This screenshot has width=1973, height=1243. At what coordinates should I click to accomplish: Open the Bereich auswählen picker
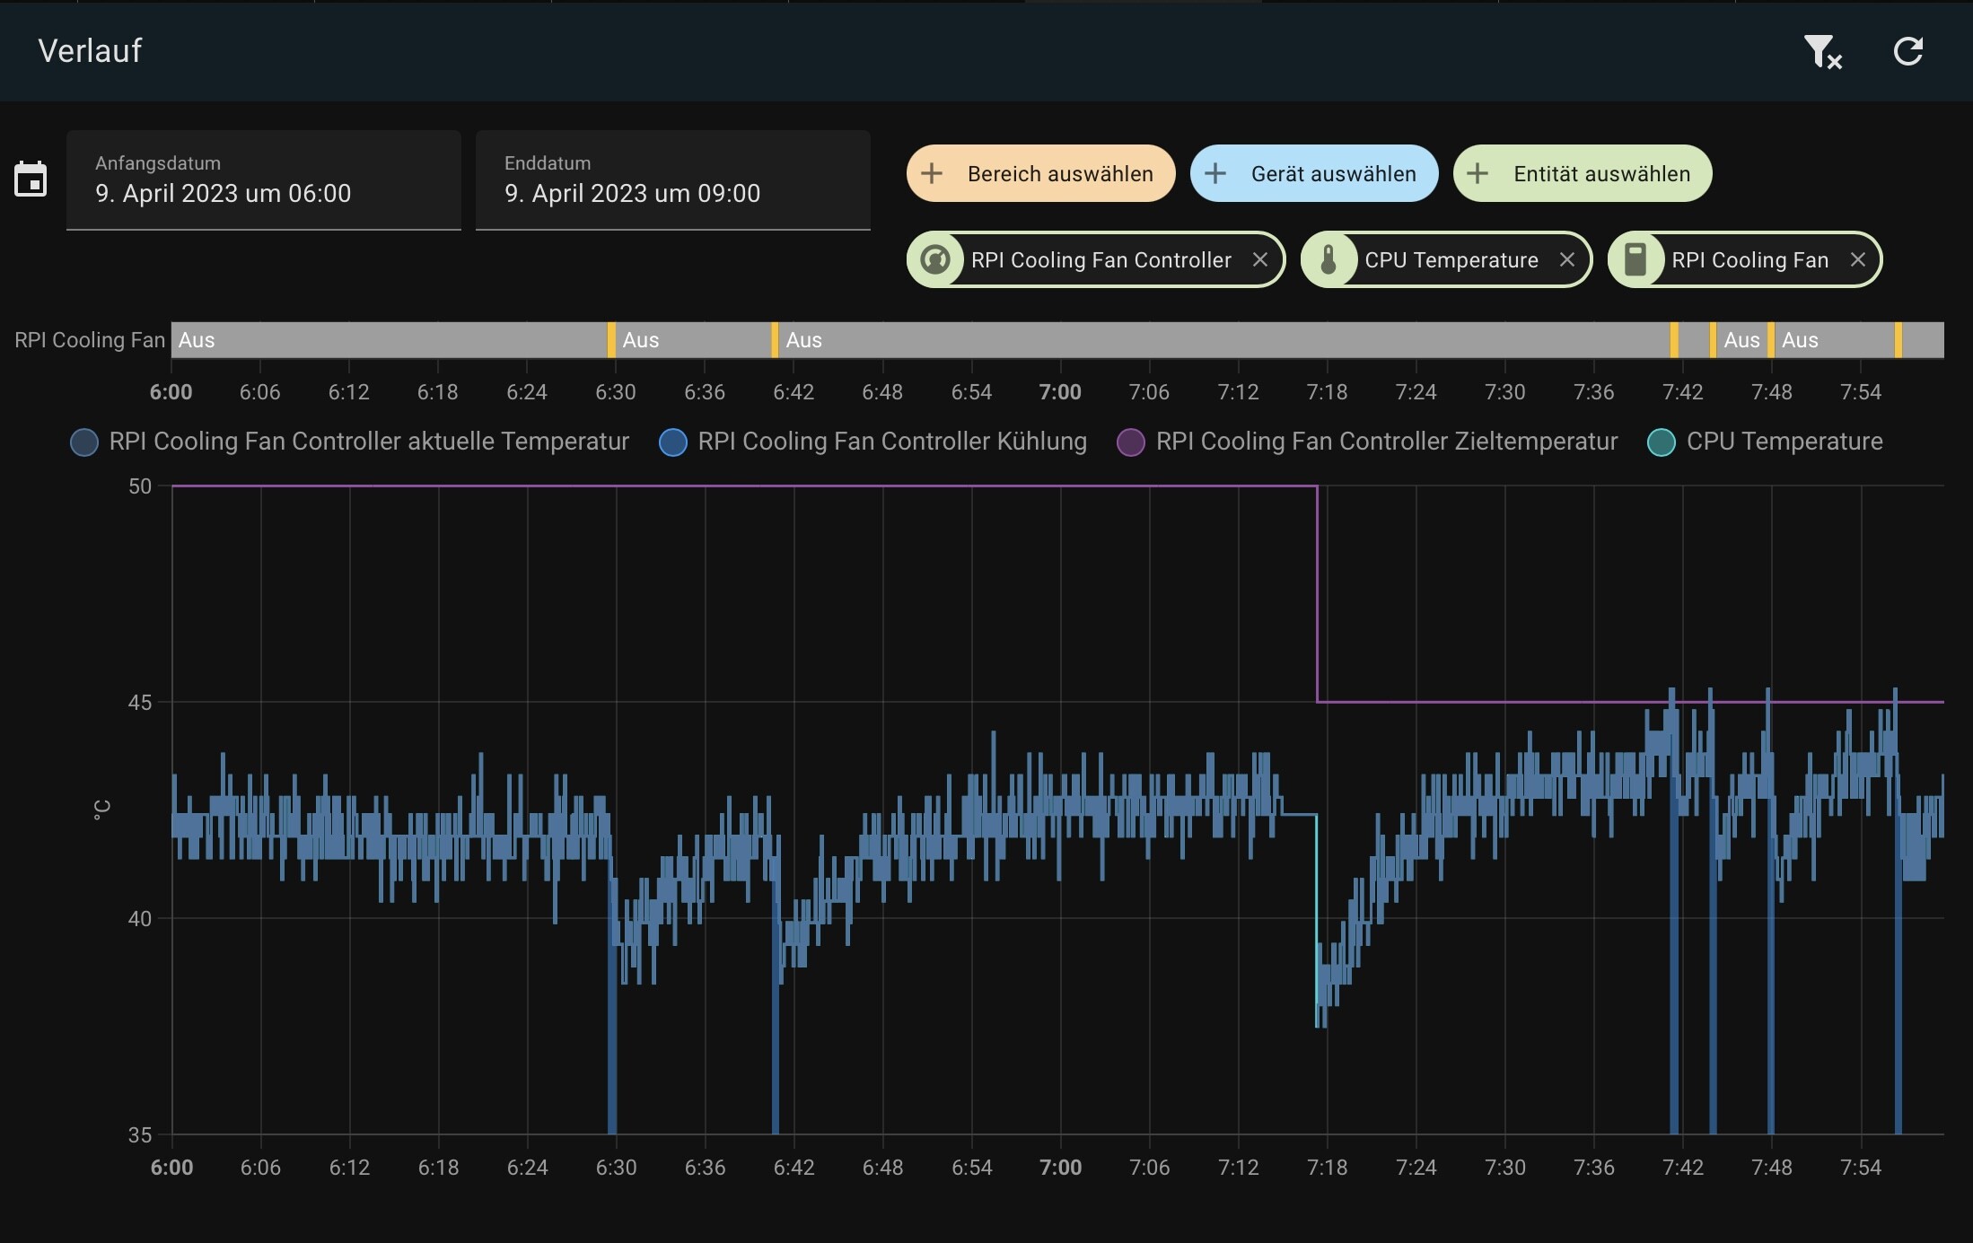pyautogui.click(x=1041, y=173)
